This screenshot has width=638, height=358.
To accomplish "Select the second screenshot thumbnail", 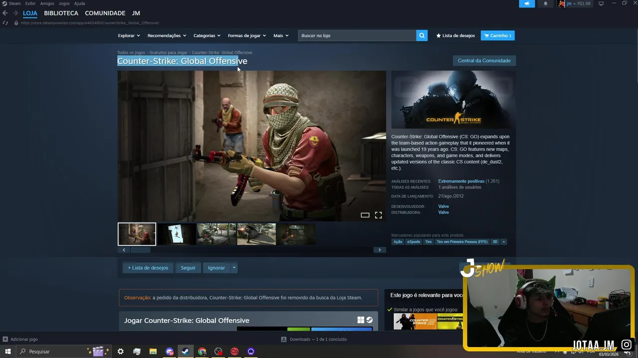I will point(176,234).
